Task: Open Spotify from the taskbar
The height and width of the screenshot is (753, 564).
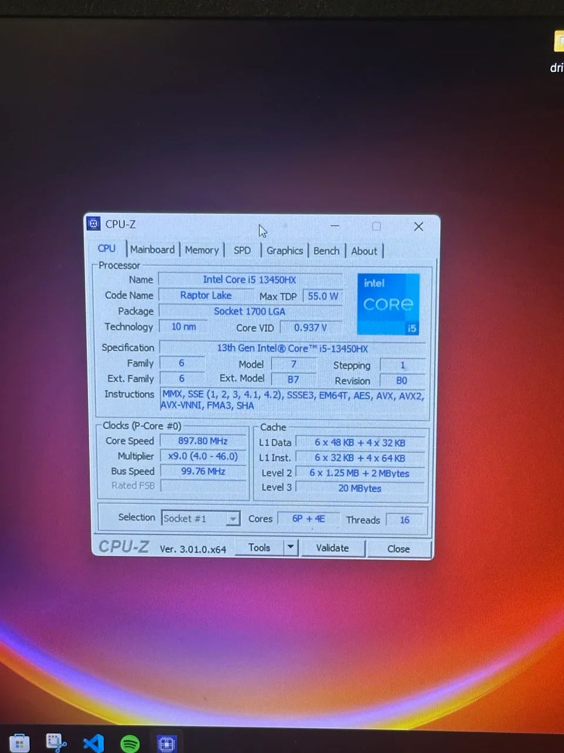Action: (130, 744)
